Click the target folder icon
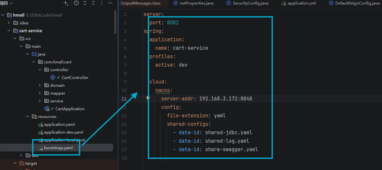The image size is (382, 170). click(22, 163)
